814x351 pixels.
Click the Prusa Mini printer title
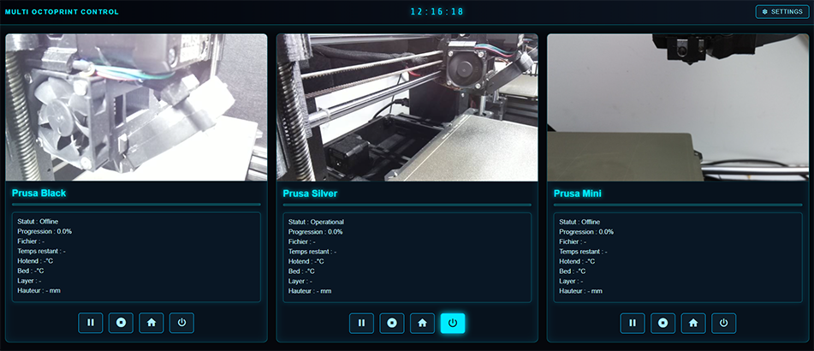(x=578, y=193)
